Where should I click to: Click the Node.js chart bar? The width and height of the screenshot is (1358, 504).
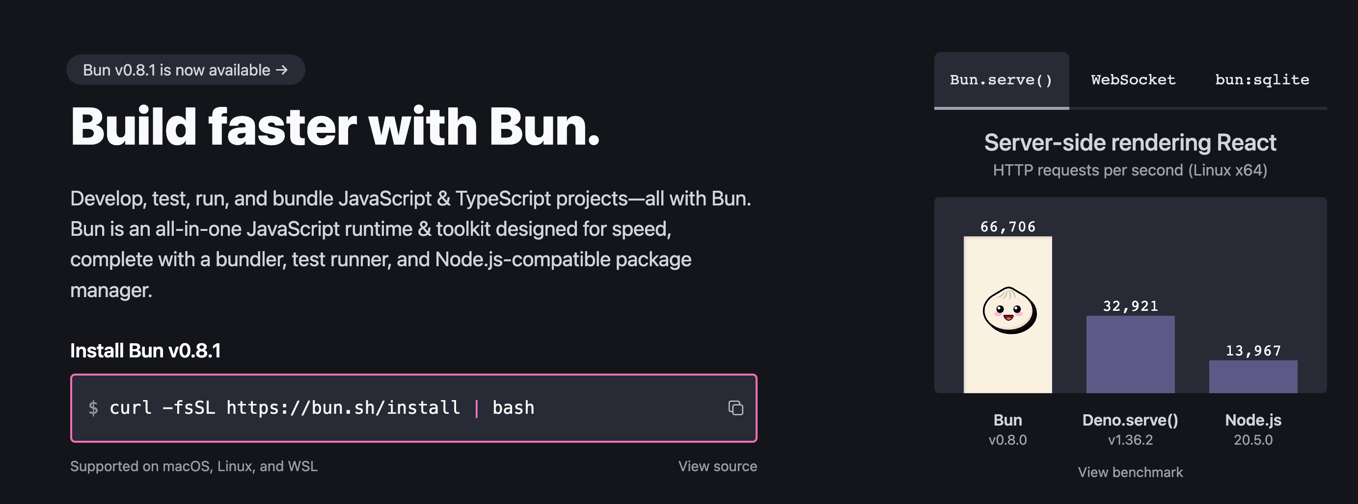click(x=1252, y=377)
